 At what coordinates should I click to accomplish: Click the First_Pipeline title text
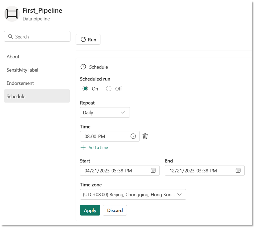(x=42, y=11)
